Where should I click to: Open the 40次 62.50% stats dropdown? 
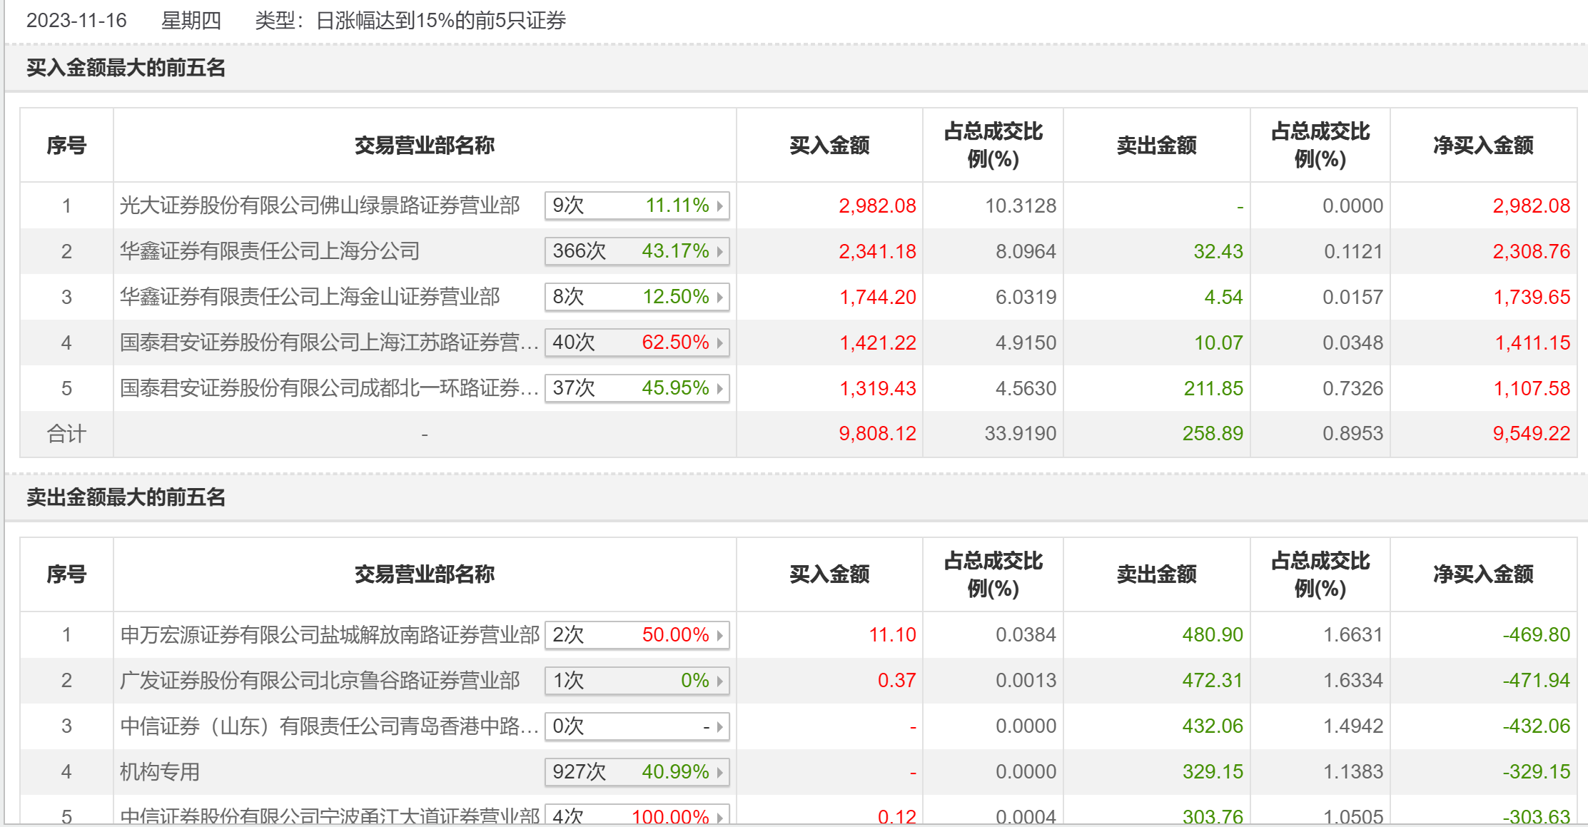coord(719,343)
